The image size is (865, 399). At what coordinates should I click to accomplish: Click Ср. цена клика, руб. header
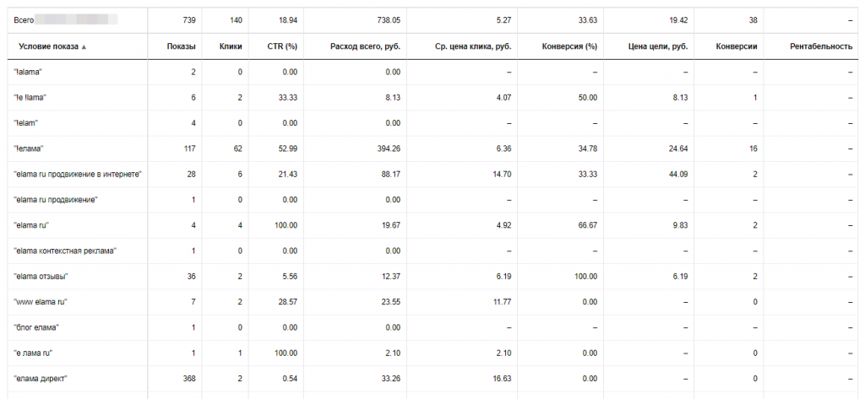click(x=473, y=47)
